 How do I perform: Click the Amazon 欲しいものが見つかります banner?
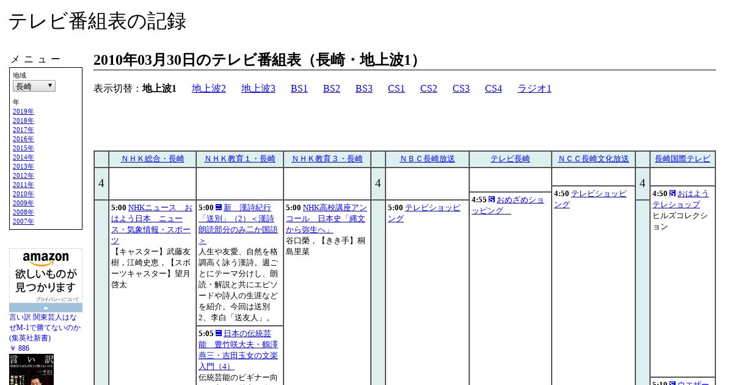[x=46, y=276]
